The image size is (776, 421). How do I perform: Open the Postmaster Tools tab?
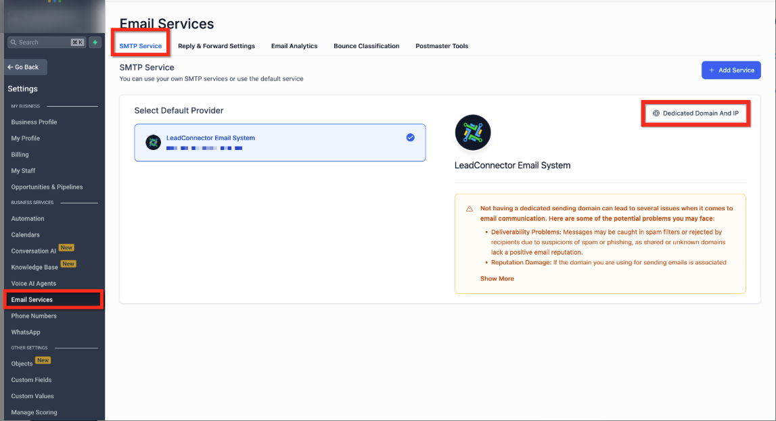click(442, 46)
